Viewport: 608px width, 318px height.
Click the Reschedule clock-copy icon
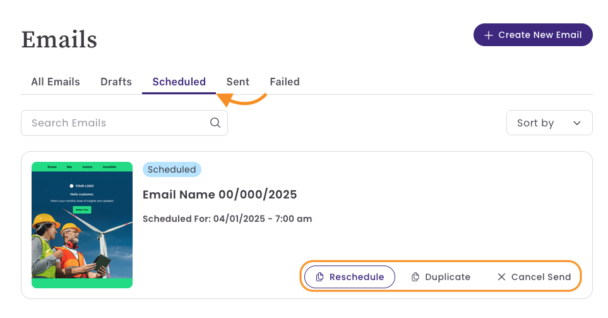tap(319, 277)
